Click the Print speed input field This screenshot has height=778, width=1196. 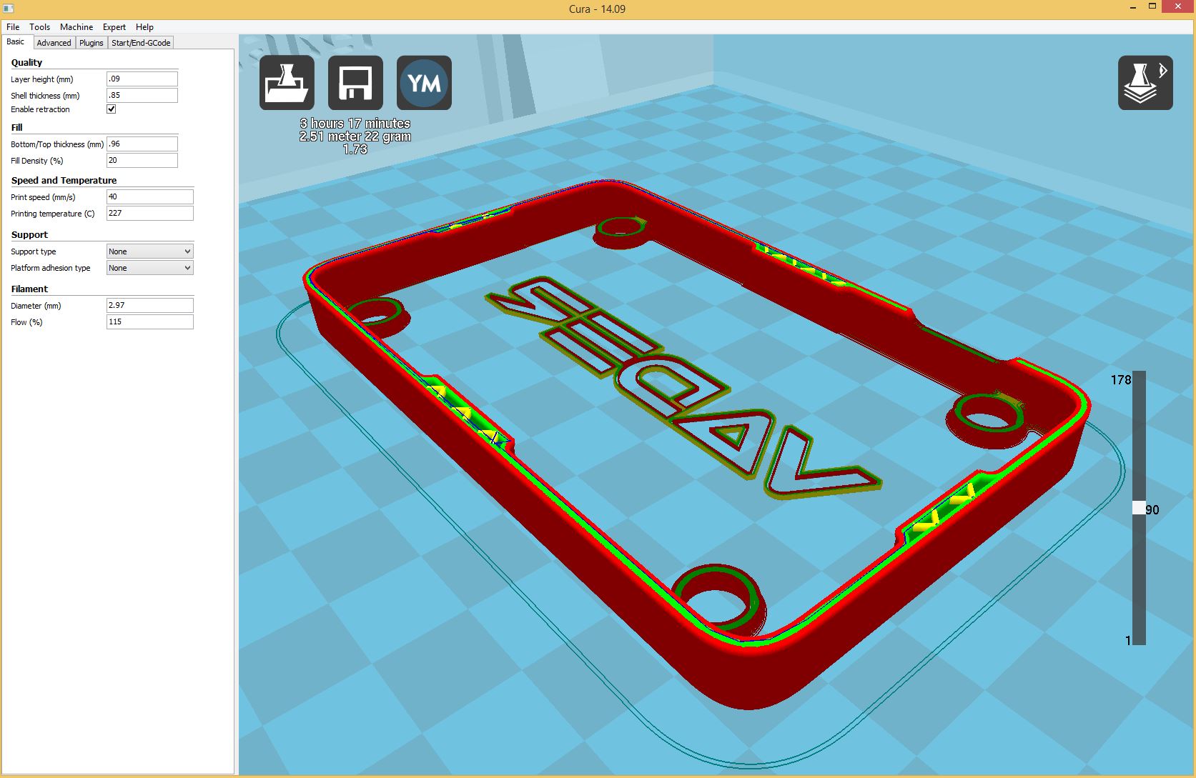point(150,197)
